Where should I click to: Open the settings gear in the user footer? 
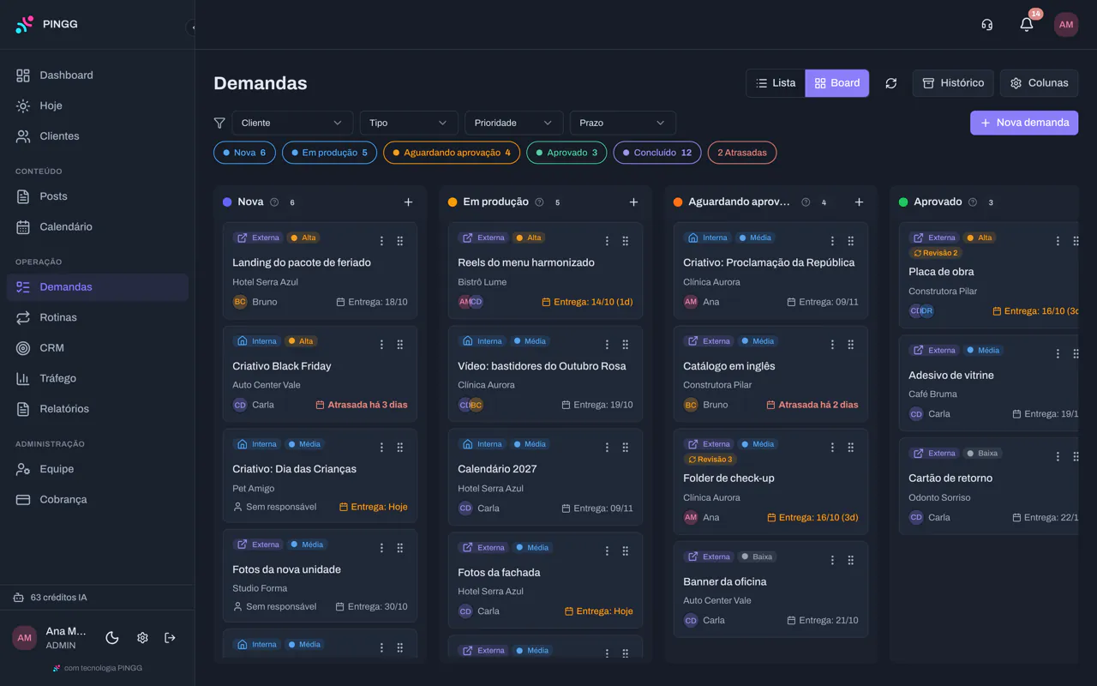tap(142, 638)
